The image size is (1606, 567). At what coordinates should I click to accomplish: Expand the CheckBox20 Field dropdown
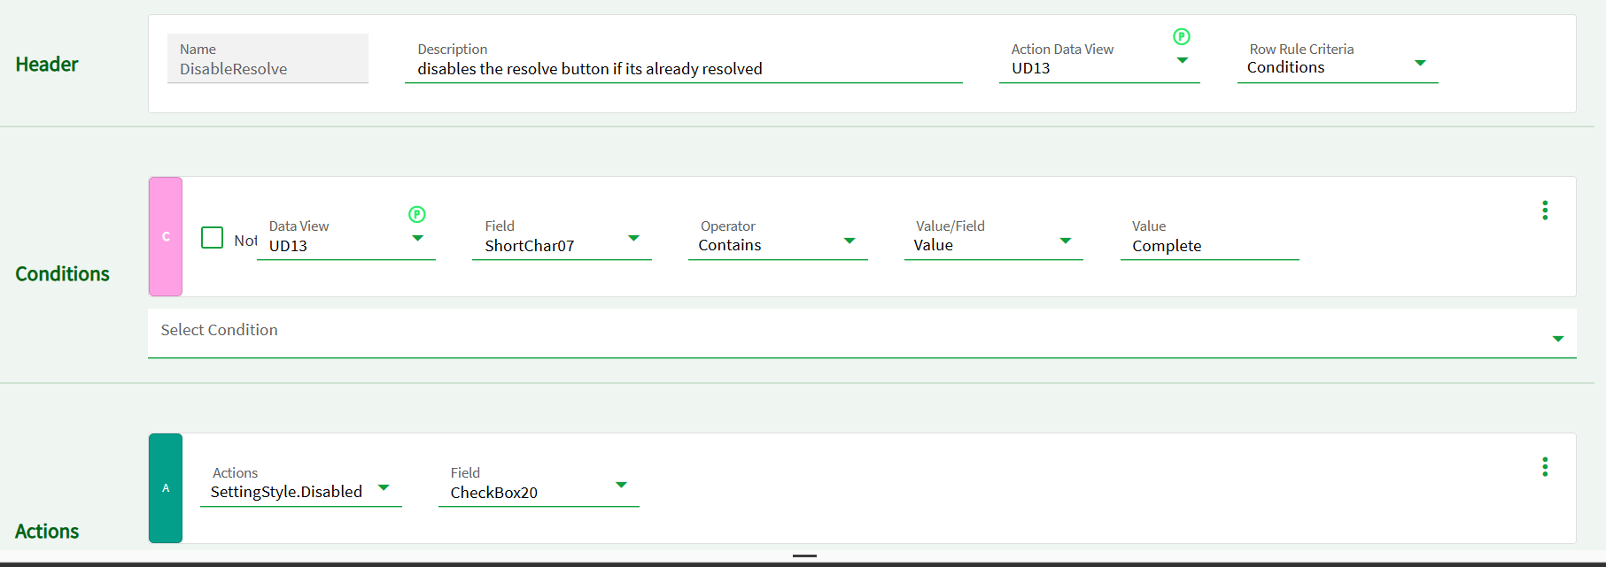point(621,486)
